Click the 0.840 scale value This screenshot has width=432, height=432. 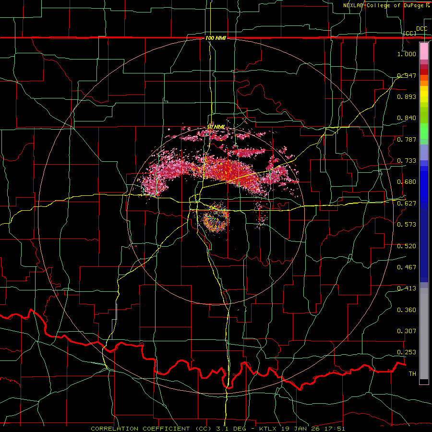[x=407, y=118]
